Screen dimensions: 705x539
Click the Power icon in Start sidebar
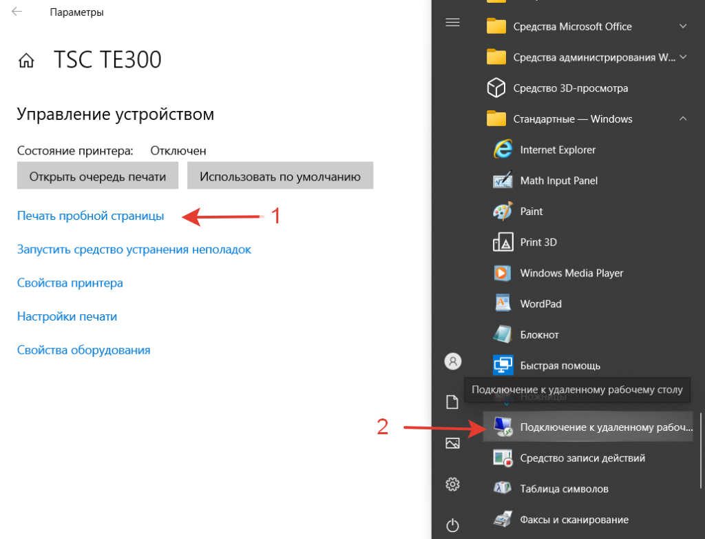tap(452, 525)
